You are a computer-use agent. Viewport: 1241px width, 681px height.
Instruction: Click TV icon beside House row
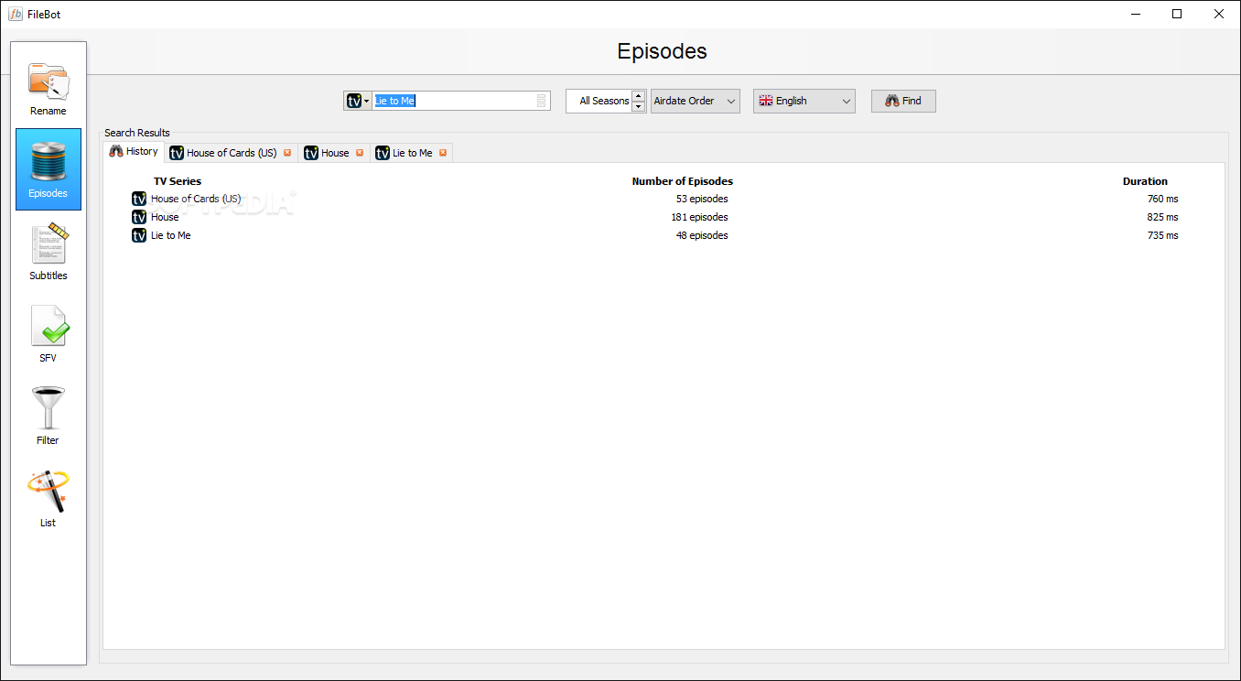pyautogui.click(x=139, y=217)
